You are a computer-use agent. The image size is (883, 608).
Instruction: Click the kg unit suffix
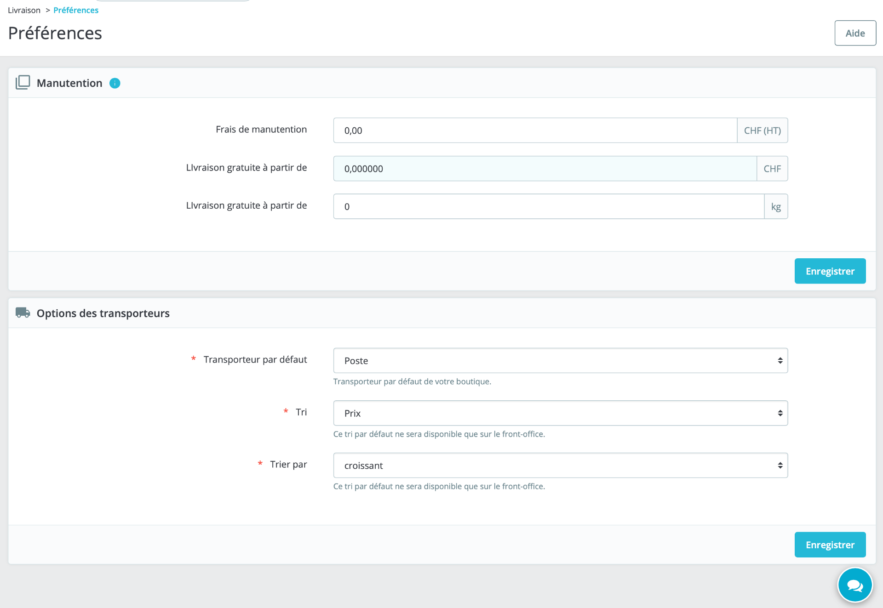pos(776,207)
